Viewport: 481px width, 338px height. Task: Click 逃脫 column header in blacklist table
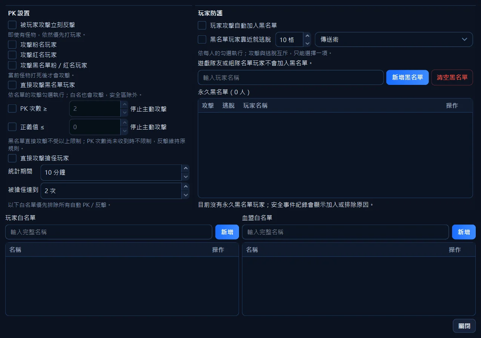(x=228, y=106)
